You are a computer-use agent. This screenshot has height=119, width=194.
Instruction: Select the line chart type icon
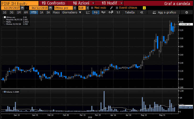pyautogui.click(x=88, y=12)
